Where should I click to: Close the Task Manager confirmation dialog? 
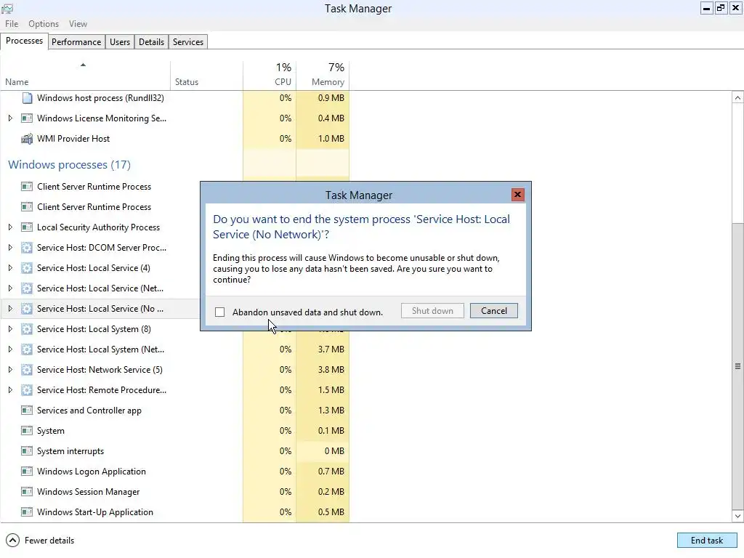[517, 195]
